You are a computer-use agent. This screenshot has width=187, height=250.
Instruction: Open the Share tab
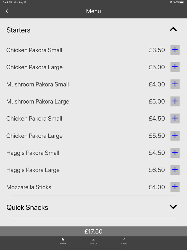124,241
